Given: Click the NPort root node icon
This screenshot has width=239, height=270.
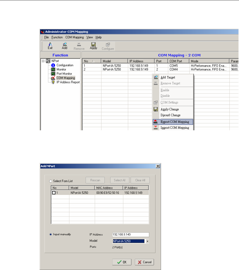Looking at the screenshot, I should point(48,61).
